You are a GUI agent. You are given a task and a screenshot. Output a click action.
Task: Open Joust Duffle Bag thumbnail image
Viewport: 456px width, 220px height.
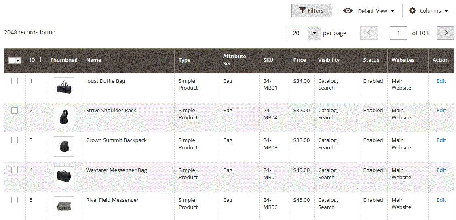point(64,87)
